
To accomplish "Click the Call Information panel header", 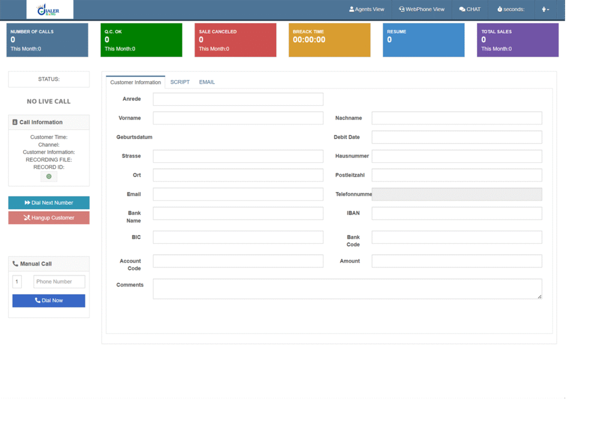I will pyautogui.click(x=49, y=123).
